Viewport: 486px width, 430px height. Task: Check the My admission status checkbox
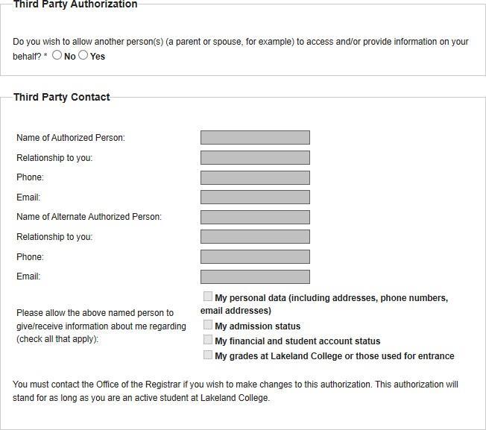coord(208,325)
